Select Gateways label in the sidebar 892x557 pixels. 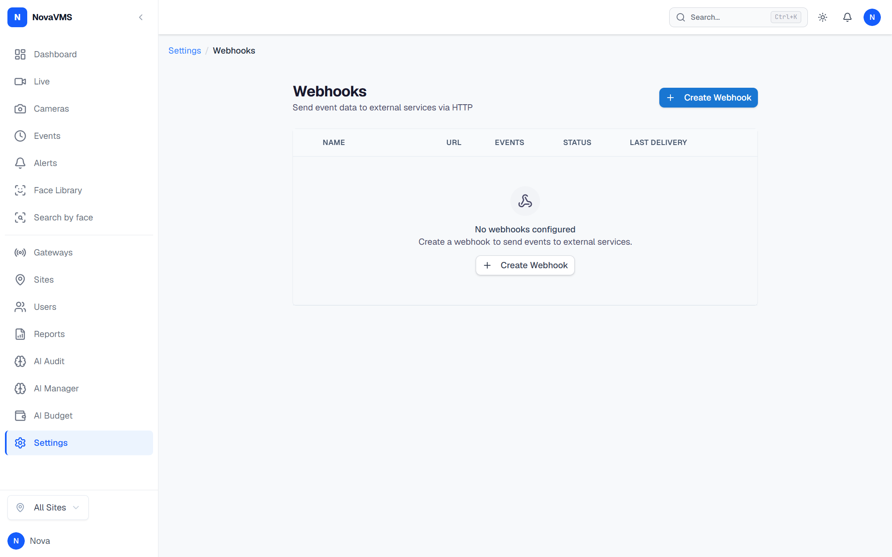pyautogui.click(x=53, y=253)
